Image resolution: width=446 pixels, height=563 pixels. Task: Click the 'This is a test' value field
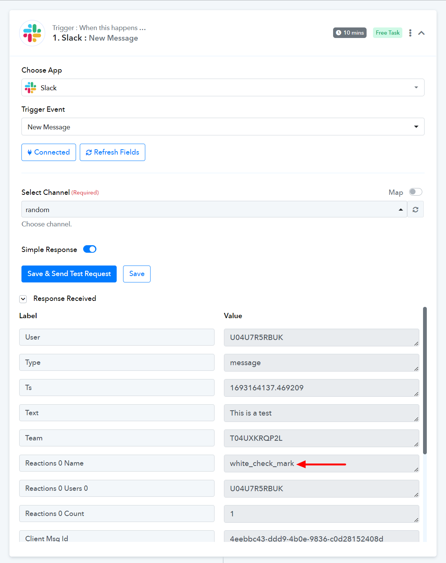321,413
